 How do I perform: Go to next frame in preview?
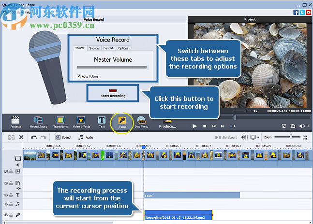pyautogui.click(x=223, y=126)
